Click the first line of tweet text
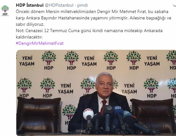The height and width of the screenshot is (136, 176). click(92, 12)
